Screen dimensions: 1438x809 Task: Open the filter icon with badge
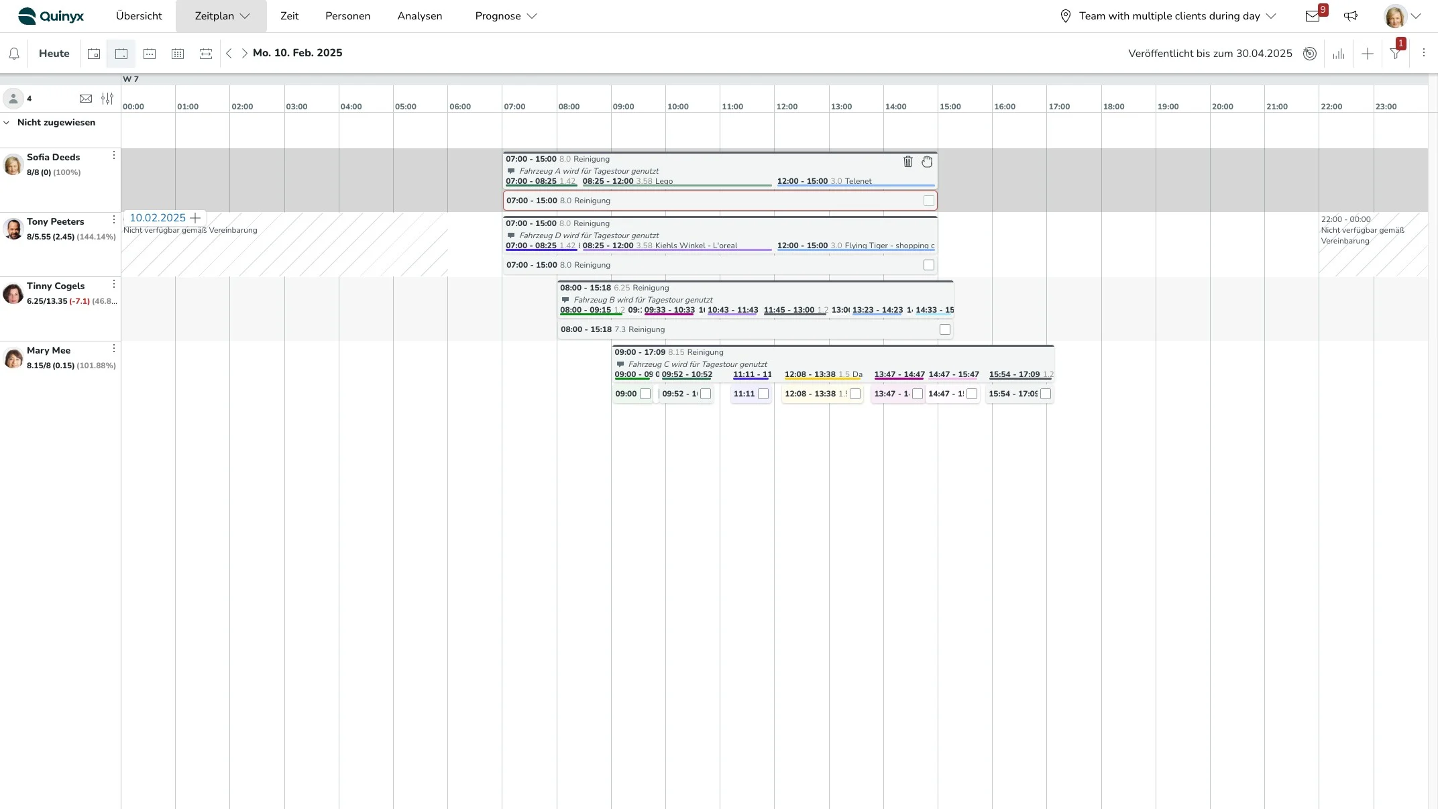click(1395, 54)
